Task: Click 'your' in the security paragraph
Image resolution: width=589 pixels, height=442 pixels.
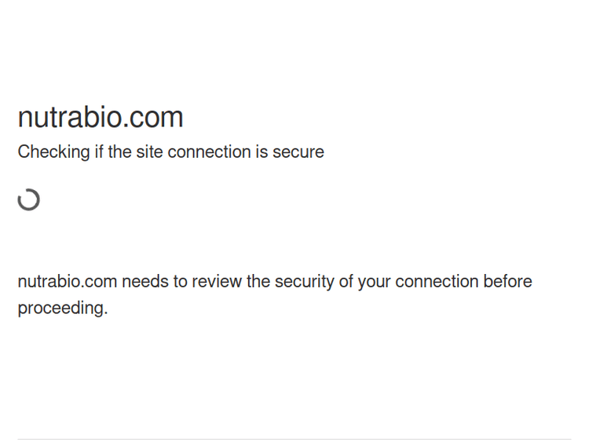Action: point(375,282)
